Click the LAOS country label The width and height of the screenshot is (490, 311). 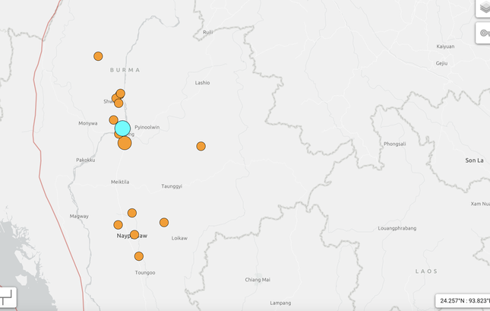[426, 271]
